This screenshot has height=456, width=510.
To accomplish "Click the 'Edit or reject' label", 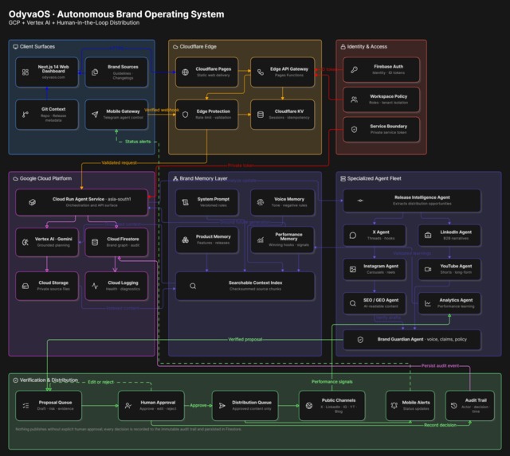I will point(100,382).
